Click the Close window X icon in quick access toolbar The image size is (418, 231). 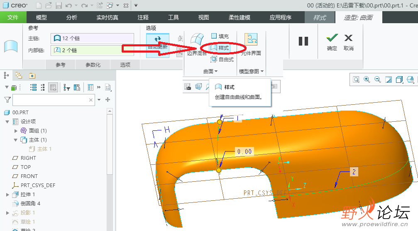(x=126, y=5)
